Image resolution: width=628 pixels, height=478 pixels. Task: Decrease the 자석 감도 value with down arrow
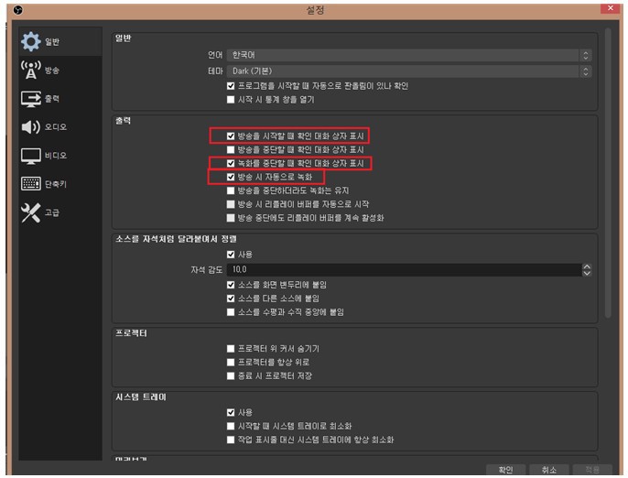pos(587,273)
